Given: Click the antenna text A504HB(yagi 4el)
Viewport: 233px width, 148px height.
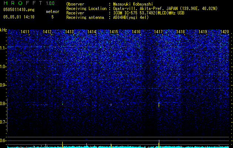Looking at the screenshot, I should coord(131,17).
